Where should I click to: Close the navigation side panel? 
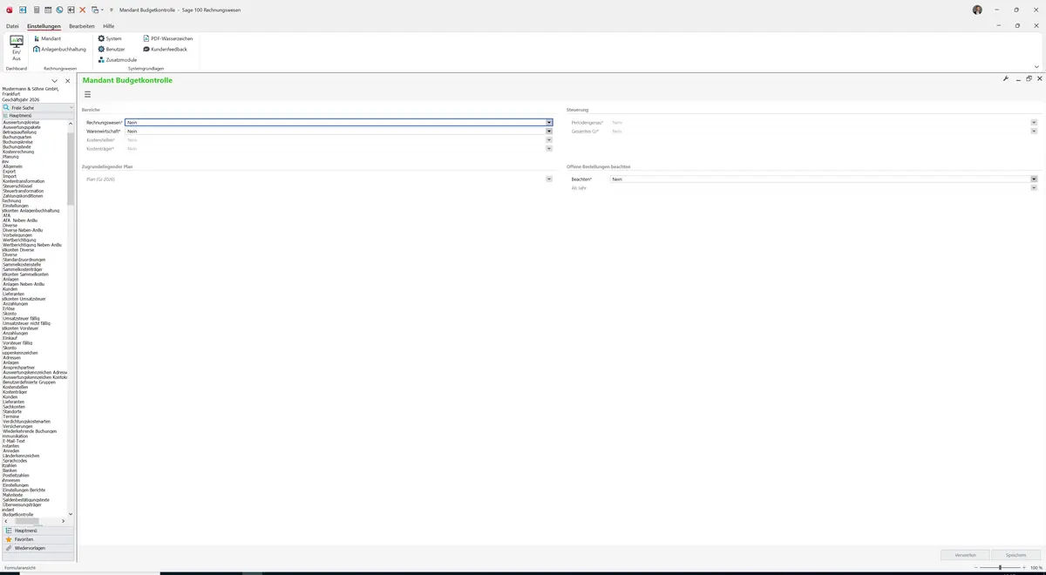coord(68,81)
